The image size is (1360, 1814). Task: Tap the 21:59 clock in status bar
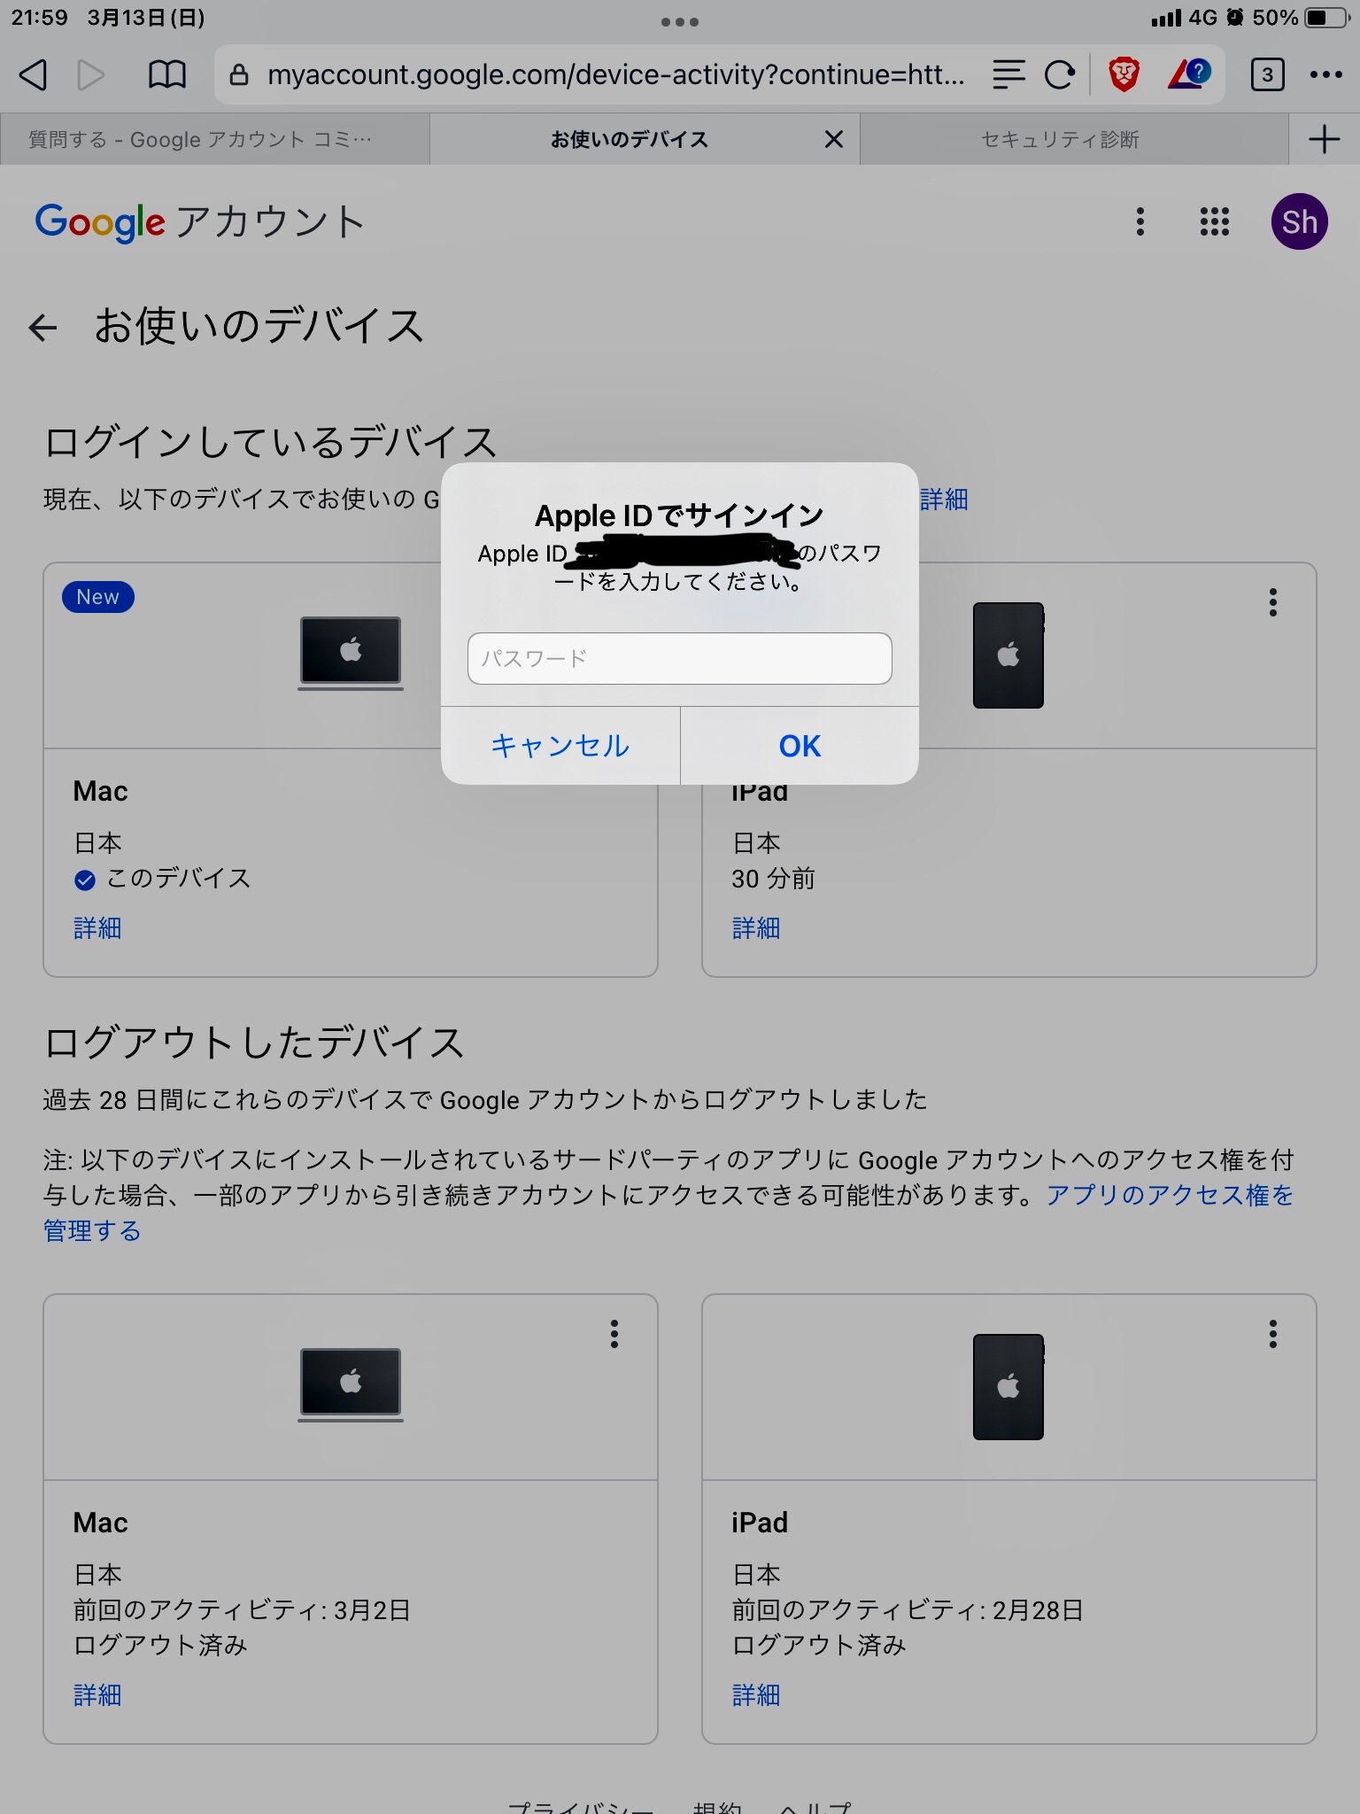(x=40, y=18)
